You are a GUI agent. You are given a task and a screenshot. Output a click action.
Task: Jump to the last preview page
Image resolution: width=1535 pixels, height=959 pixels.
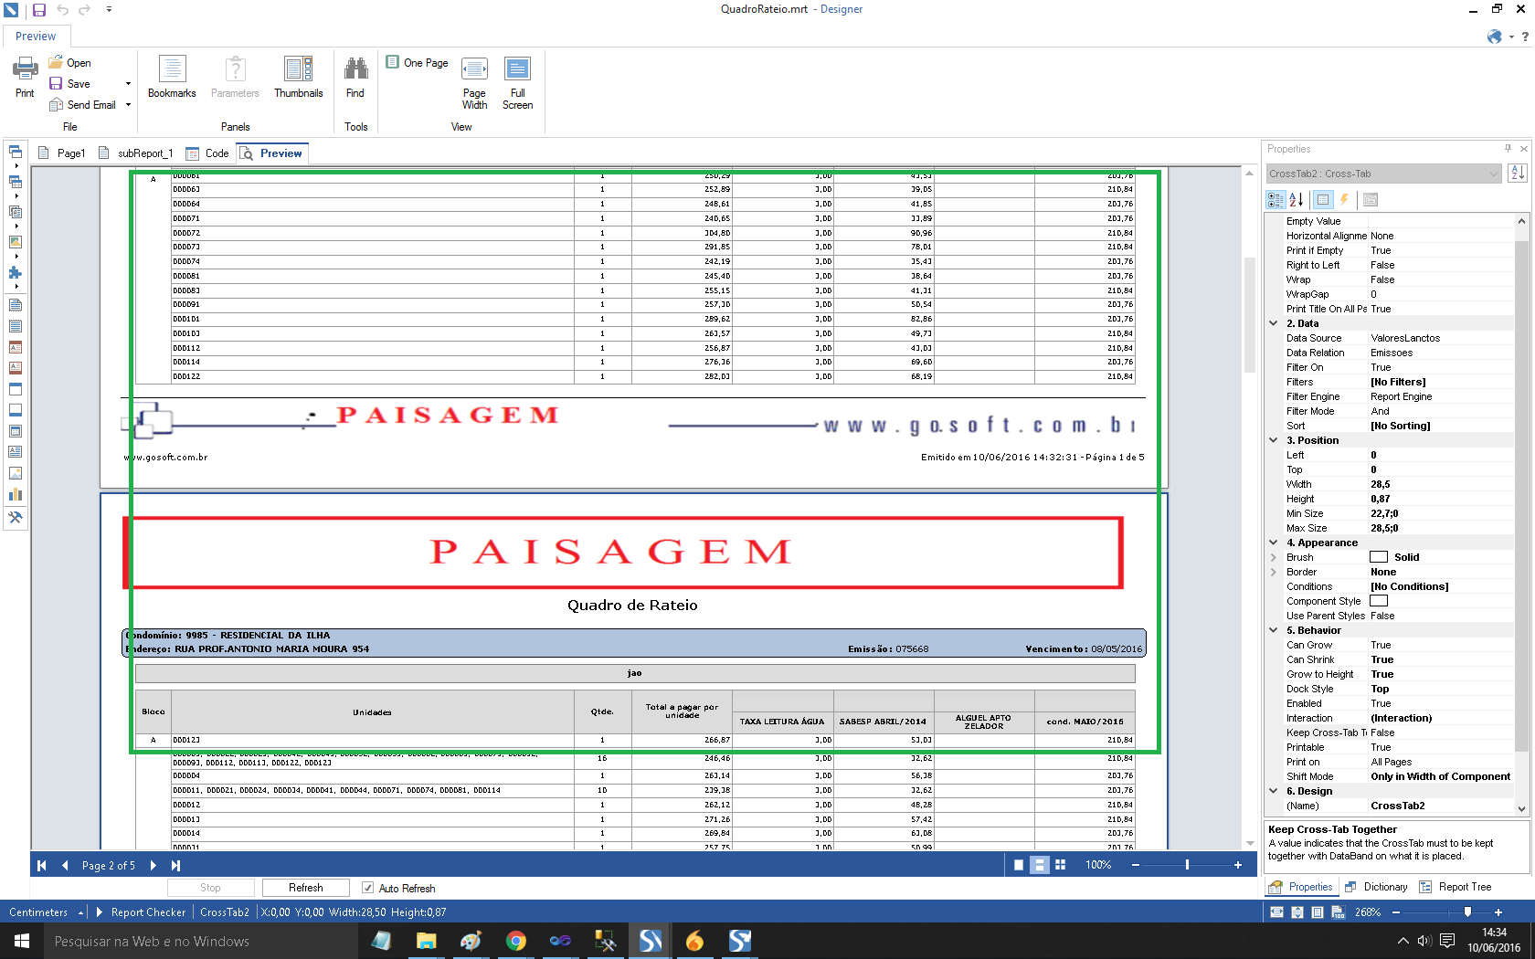pyautogui.click(x=176, y=865)
